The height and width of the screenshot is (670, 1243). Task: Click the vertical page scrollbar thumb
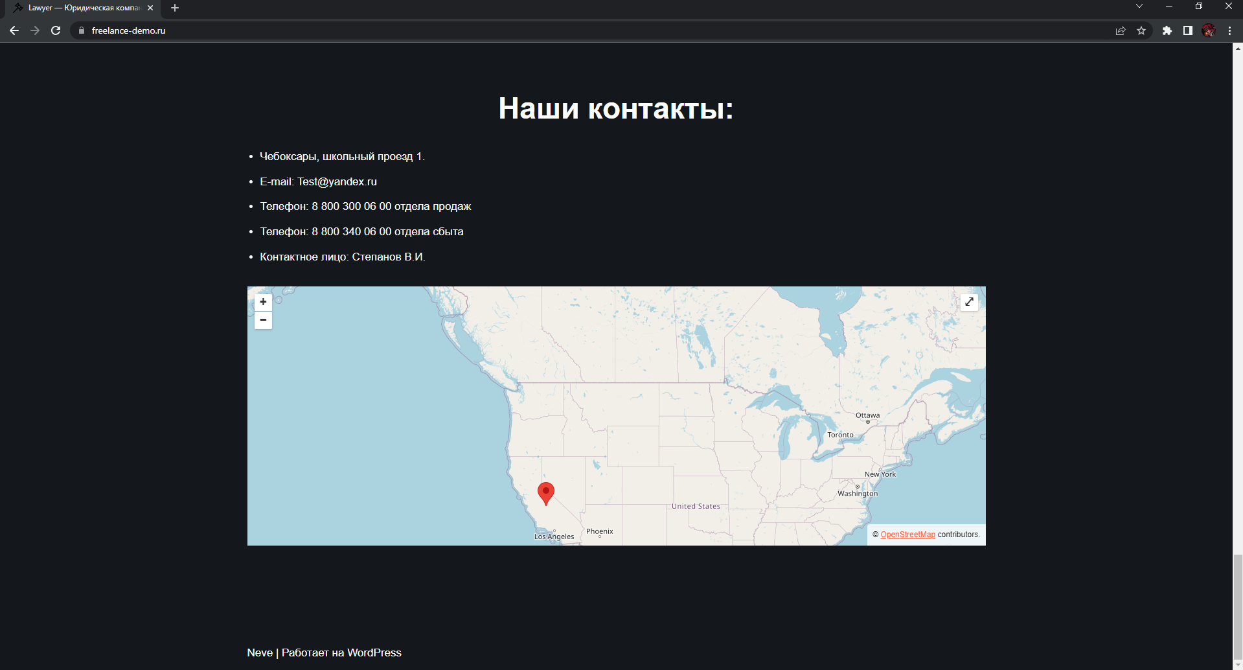(1238, 606)
